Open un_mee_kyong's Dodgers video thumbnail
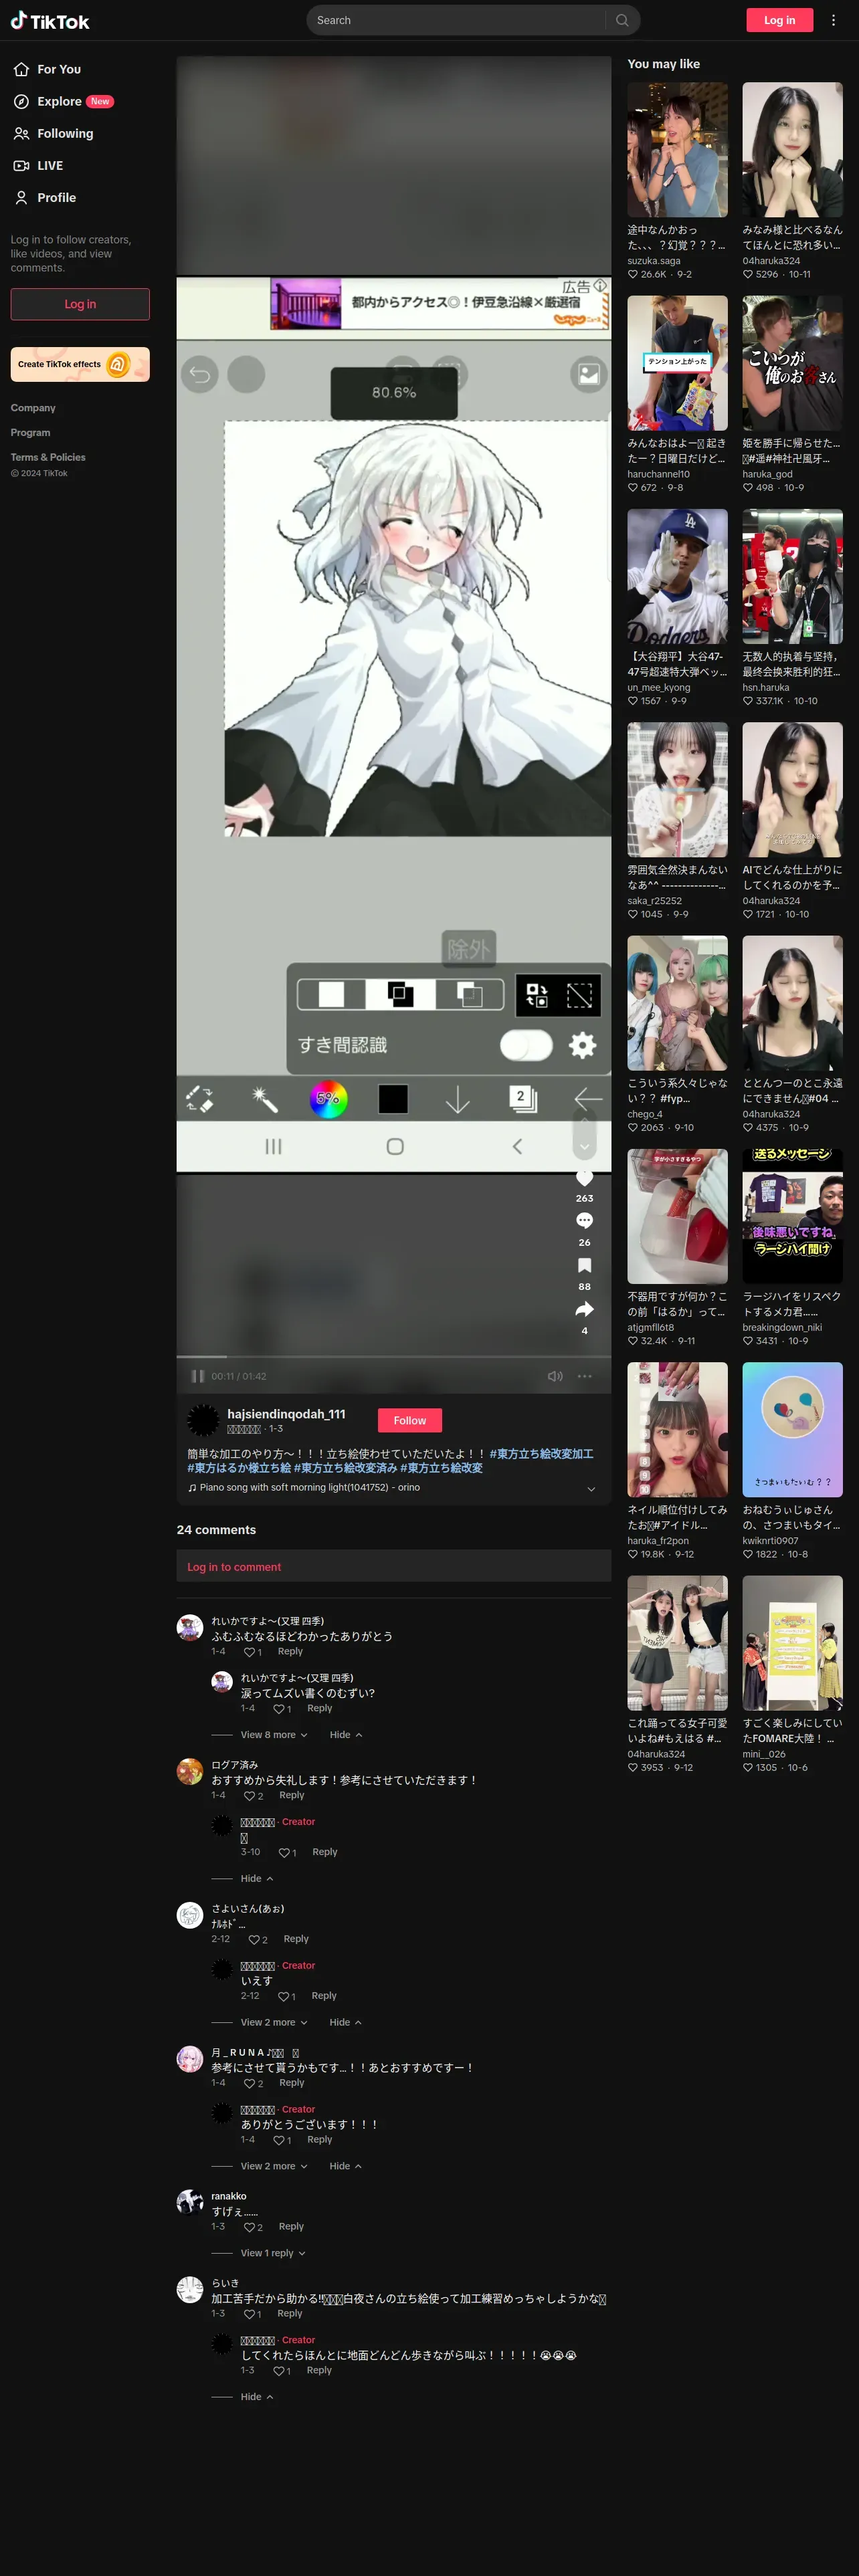This screenshot has width=859, height=2576. point(677,576)
